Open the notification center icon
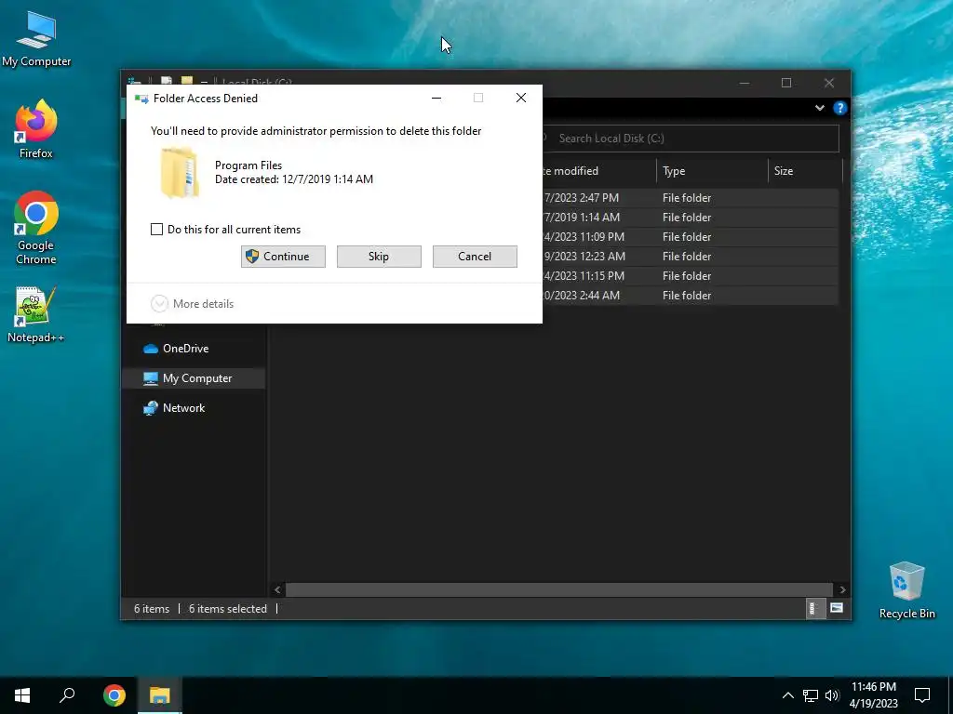The width and height of the screenshot is (953, 714). coord(922,695)
